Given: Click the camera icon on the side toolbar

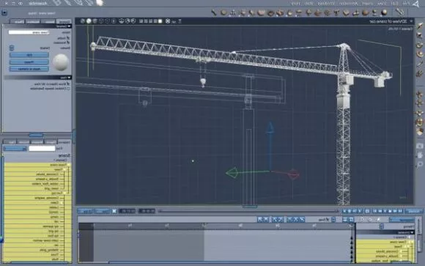Looking at the screenshot, I should (420, 146).
